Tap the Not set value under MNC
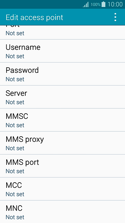 pos(15,217)
